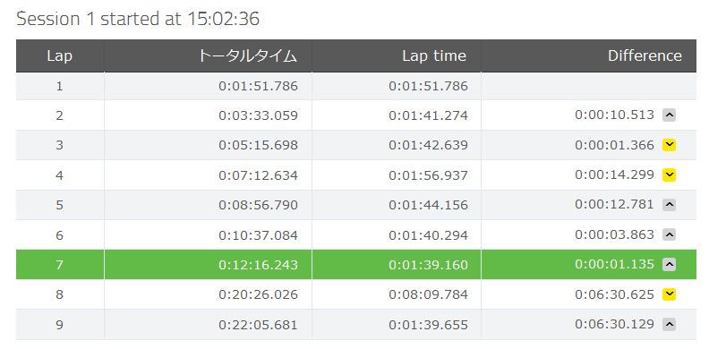Click the yellow down arrow on lap 4
This screenshot has height=349, width=709.
tap(669, 175)
